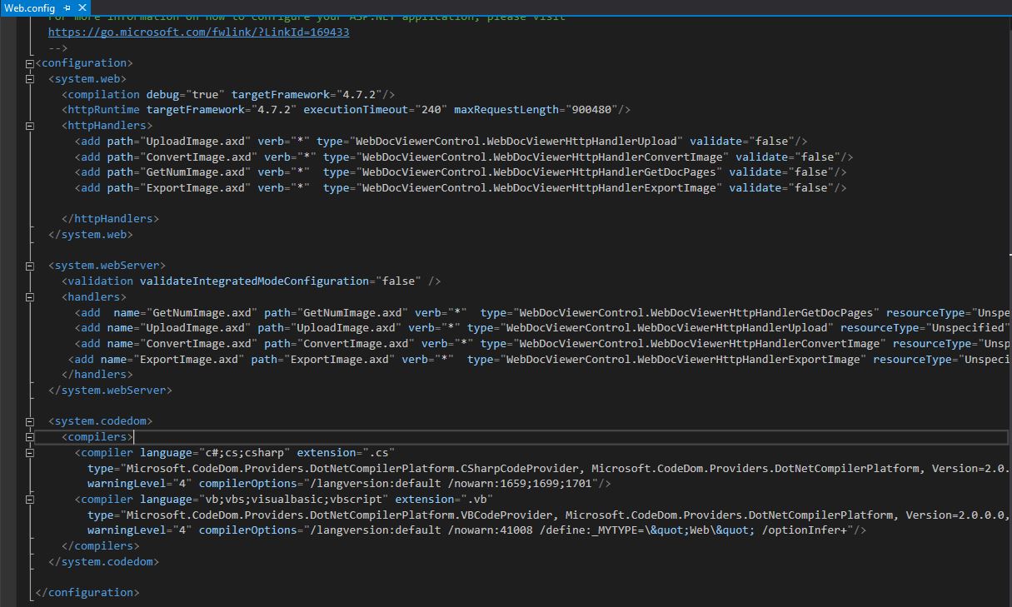Click the closing /httpHandlers tag
1012x607 pixels.
pos(110,218)
